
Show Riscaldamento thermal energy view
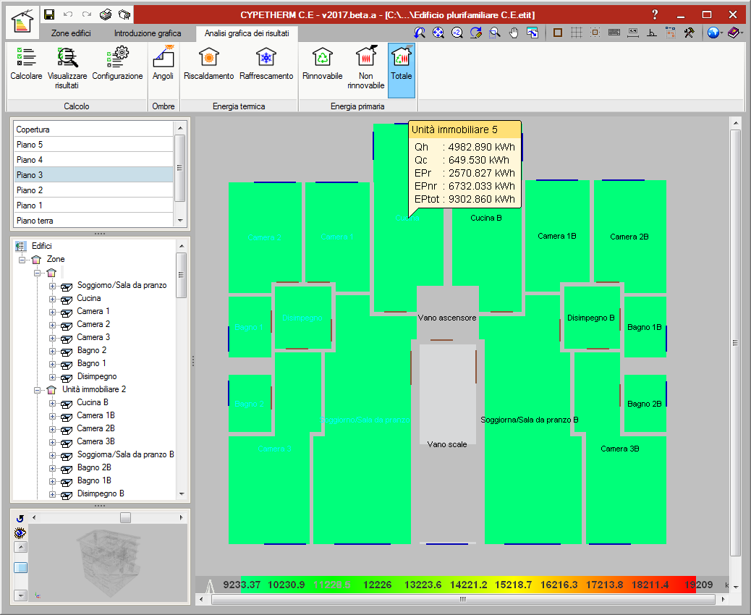coord(209,64)
